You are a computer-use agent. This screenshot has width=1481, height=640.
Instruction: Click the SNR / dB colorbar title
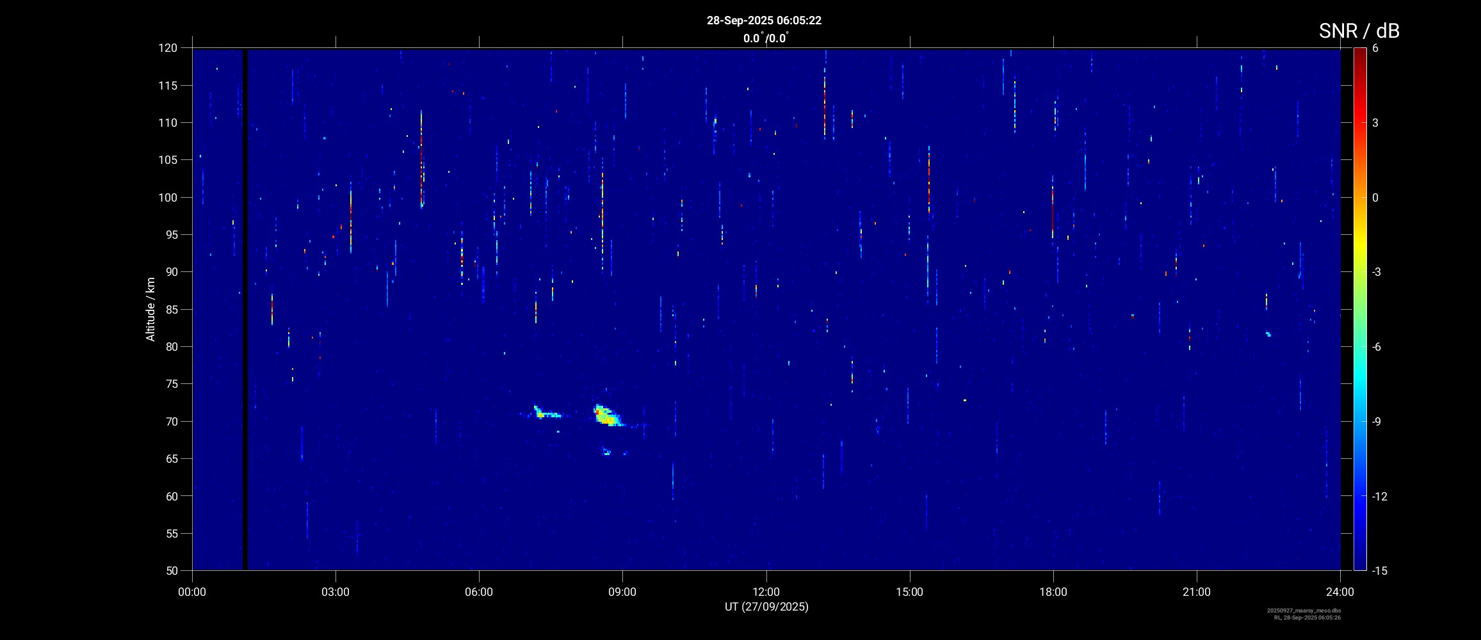pyautogui.click(x=1359, y=31)
